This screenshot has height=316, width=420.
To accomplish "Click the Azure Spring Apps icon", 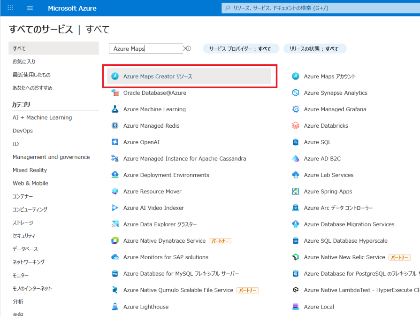I will coord(296,191).
